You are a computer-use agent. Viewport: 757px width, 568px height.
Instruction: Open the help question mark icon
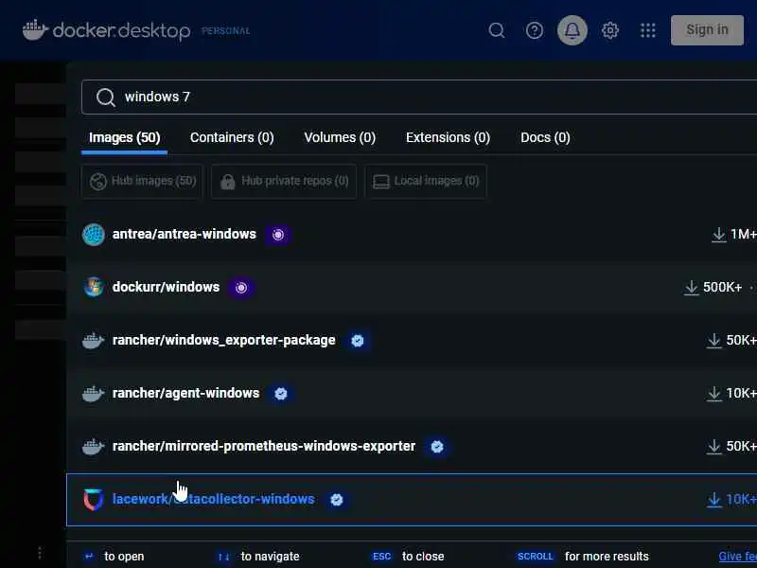coord(534,30)
